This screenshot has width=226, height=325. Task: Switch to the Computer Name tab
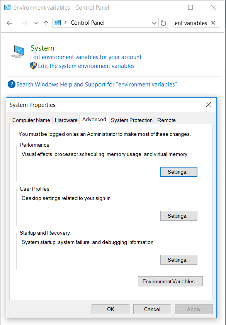(31, 120)
